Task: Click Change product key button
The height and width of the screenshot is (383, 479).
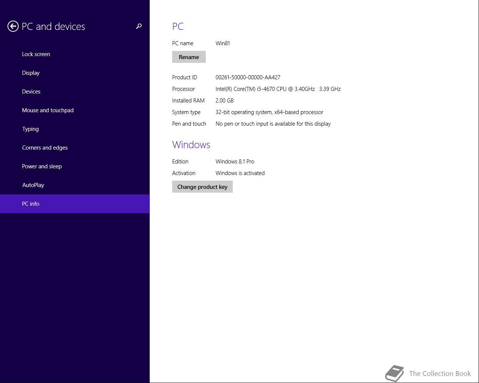Action: pyautogui.click(x=202, y=187)
